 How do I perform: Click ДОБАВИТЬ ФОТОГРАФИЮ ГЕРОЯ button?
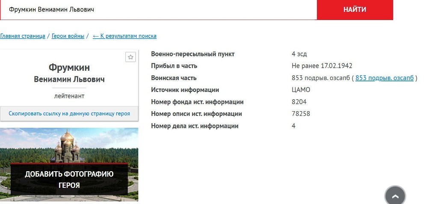pyautogui.click(x=69, y=179)
